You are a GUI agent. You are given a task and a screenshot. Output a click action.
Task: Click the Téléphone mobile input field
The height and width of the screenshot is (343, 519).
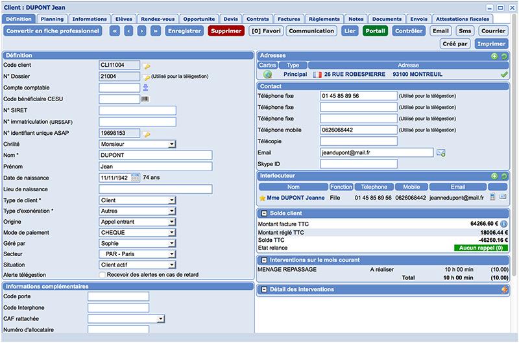(x=359, y=130)
